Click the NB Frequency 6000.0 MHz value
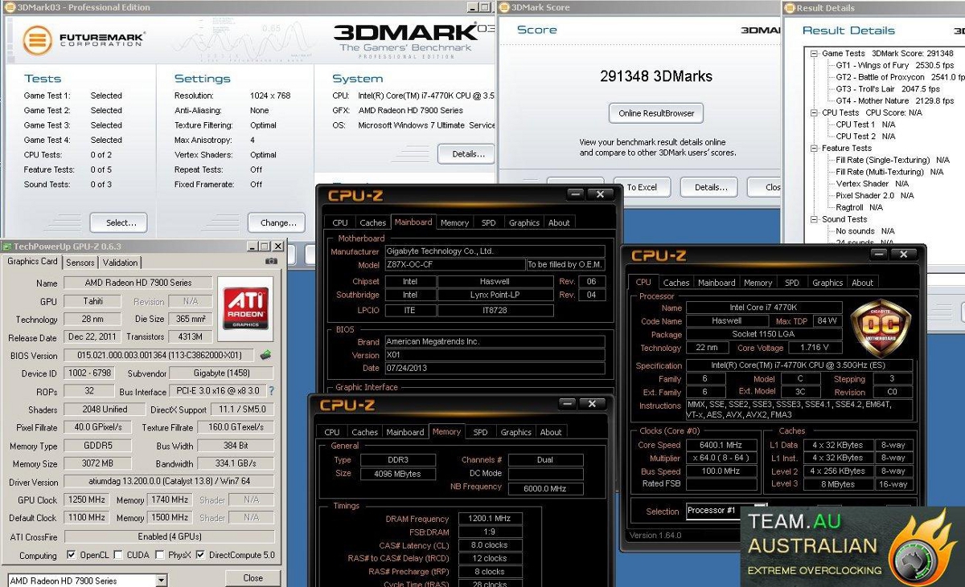The width and height of the screenshot is (965, 587). click(x=546, y=488)
